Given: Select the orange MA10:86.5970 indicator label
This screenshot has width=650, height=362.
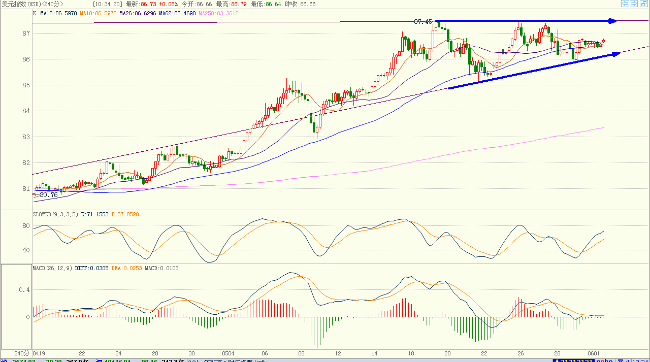Looking at the screenshot, I should (x=98, y=13).
